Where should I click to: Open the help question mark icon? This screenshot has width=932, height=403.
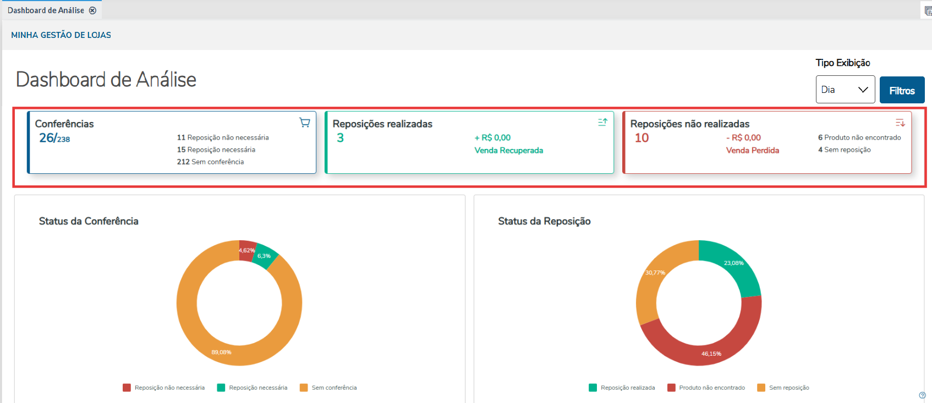[x=923, y=395]
